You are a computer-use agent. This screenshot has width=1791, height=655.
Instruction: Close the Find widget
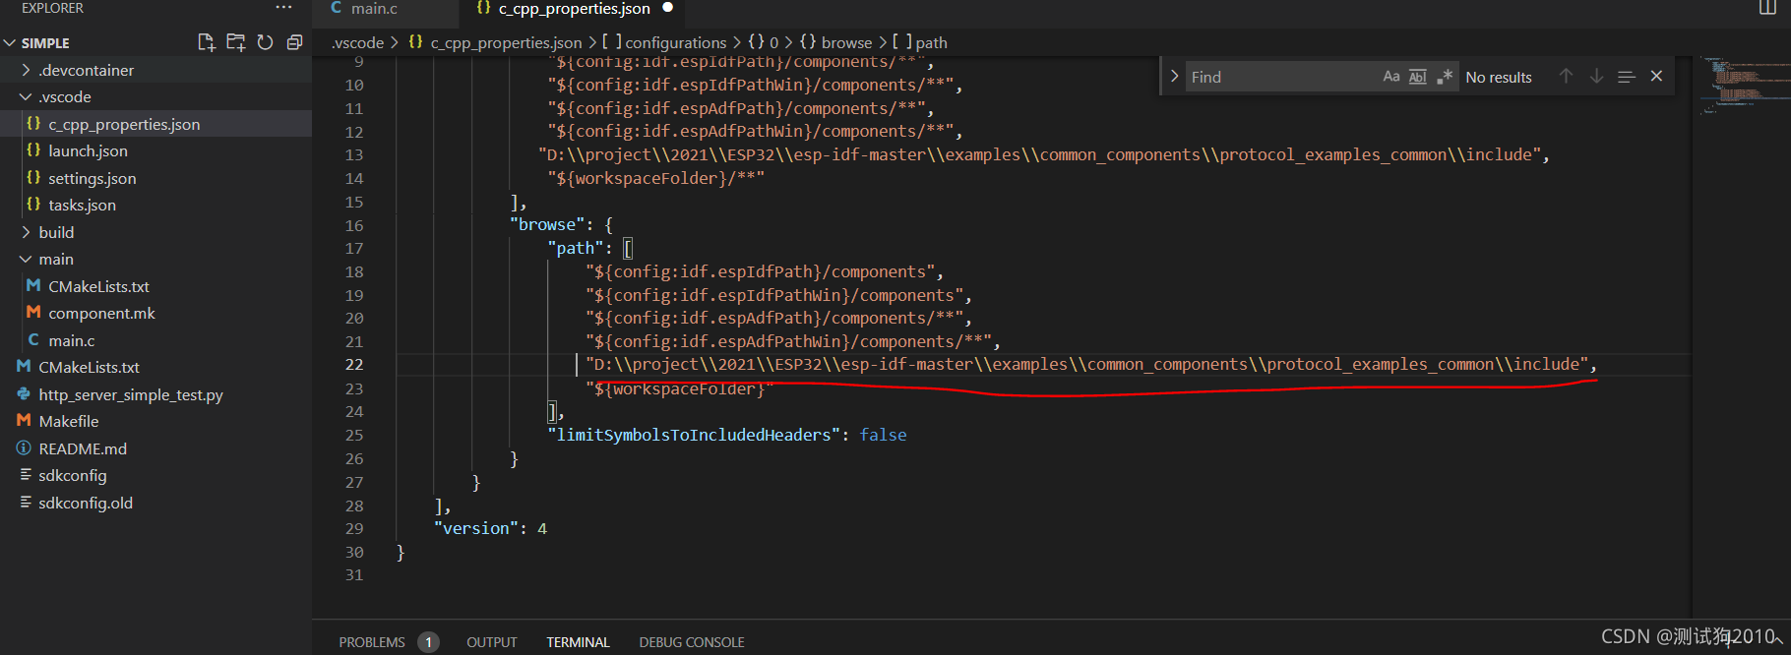pos(1656,77)
